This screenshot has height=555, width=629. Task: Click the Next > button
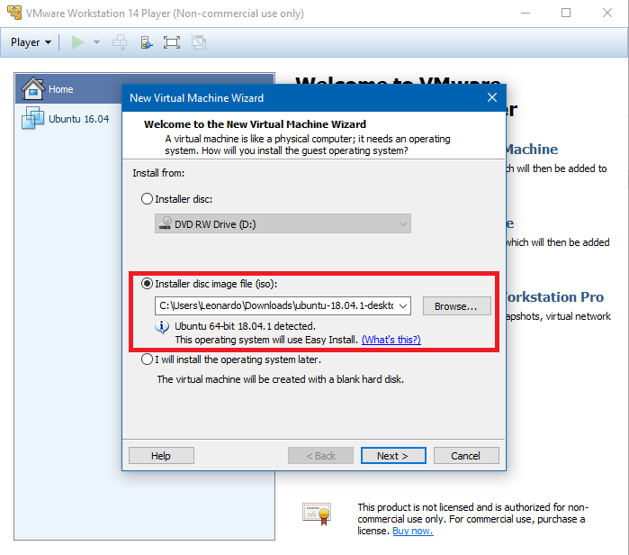click(393, 455)
